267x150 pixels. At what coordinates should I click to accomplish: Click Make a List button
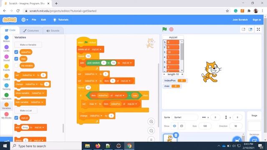tap(26, 110)
